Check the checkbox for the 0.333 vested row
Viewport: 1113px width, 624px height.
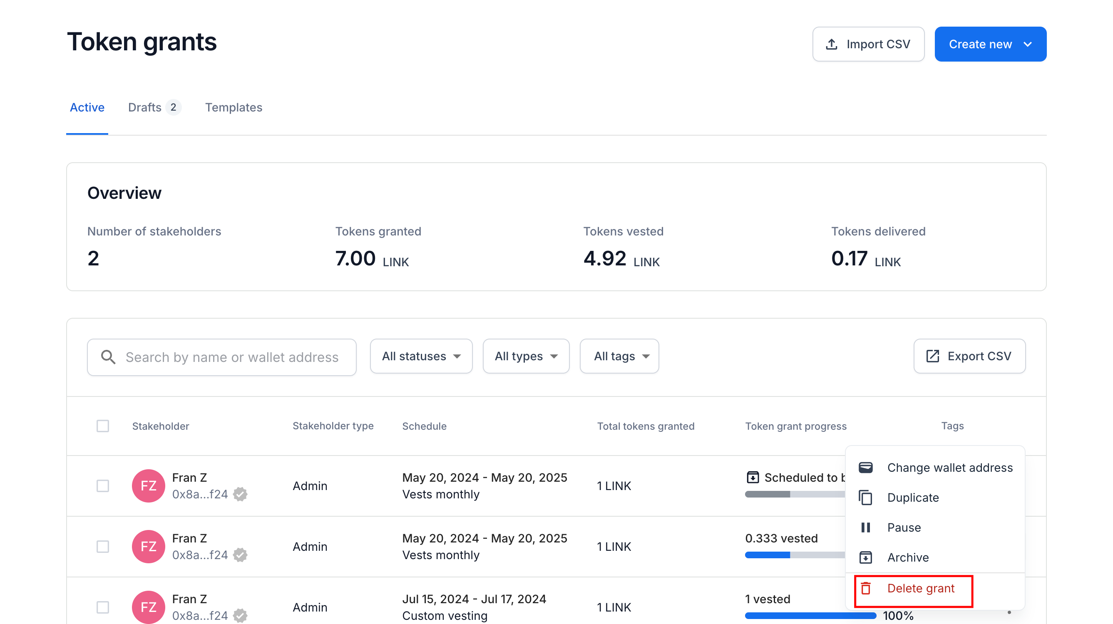[x=103, y=547]
